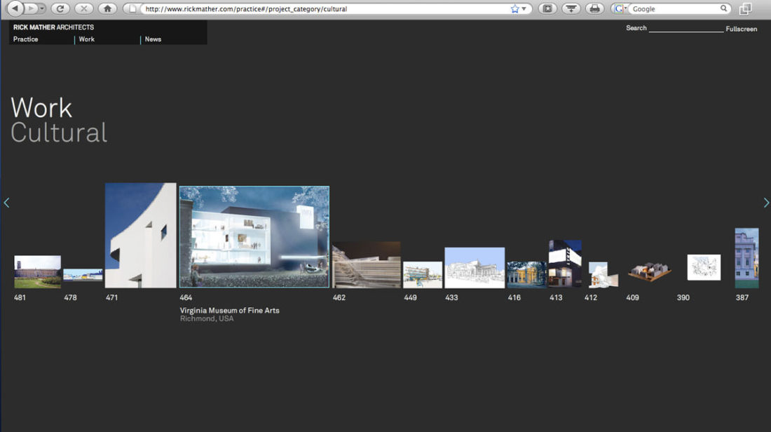Viewport: 771px width, 432px height.
Task: Open the Rick Mather Architects logo link
Action: click(x=53, y=27)
